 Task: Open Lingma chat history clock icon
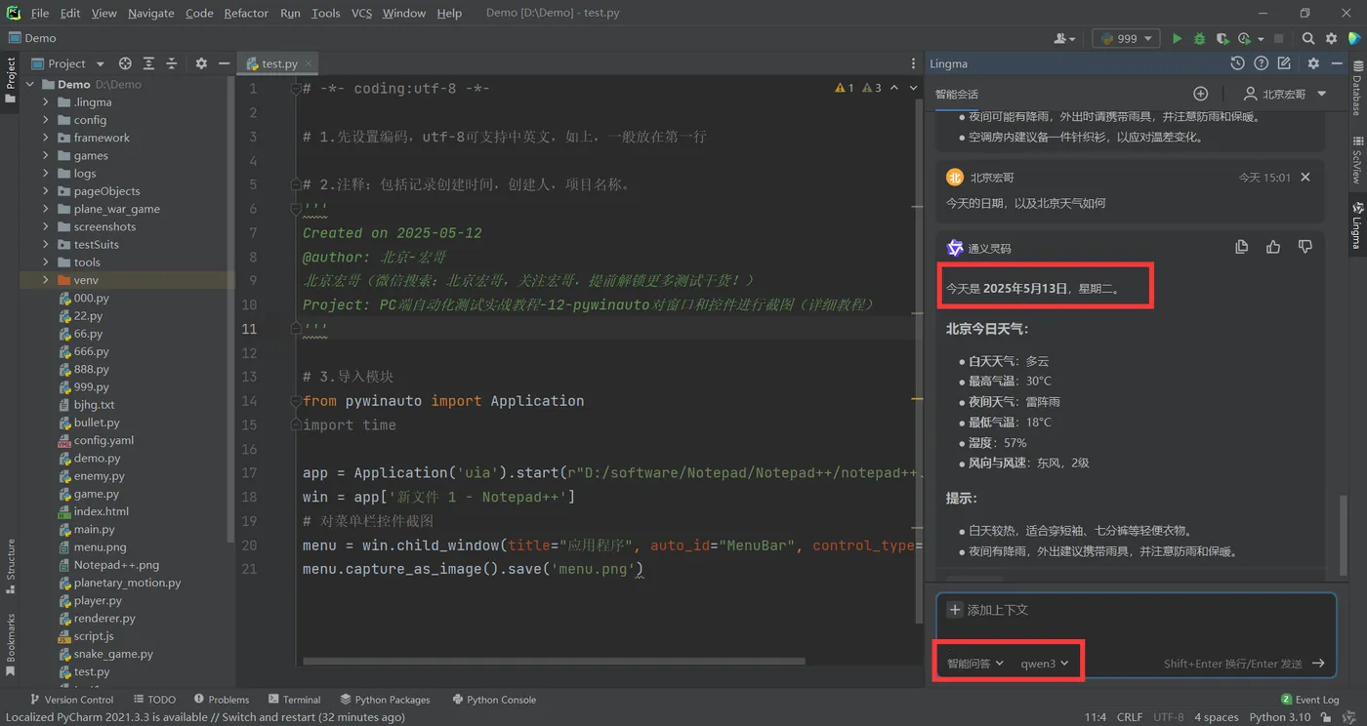click(1237, 63)
